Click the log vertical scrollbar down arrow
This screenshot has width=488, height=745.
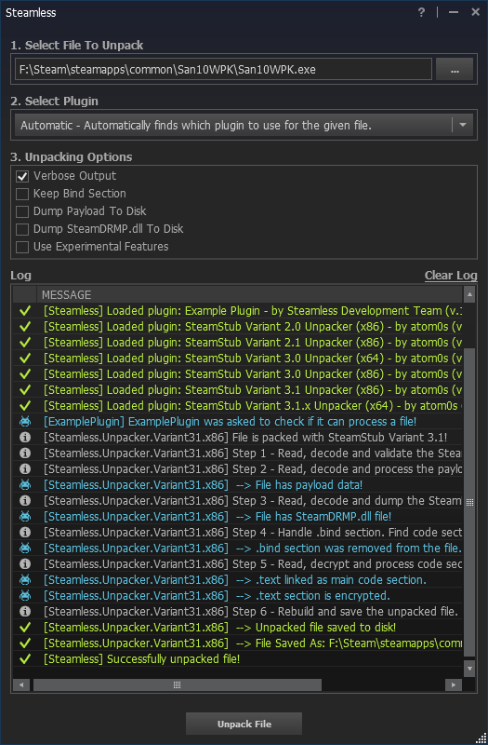tap(469, 668)
